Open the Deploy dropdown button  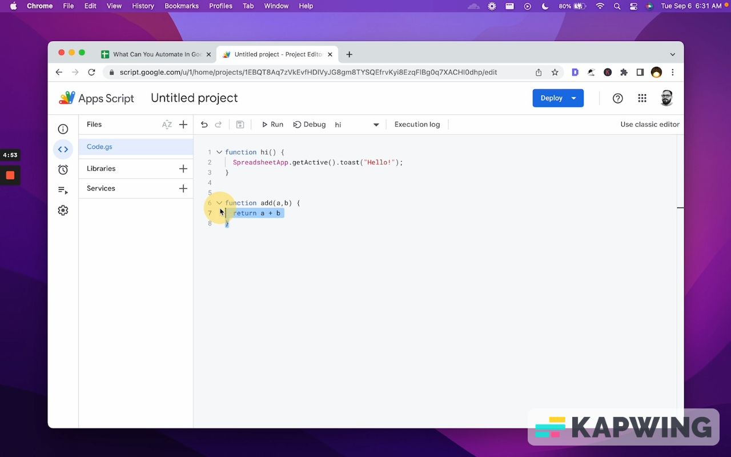558,98
